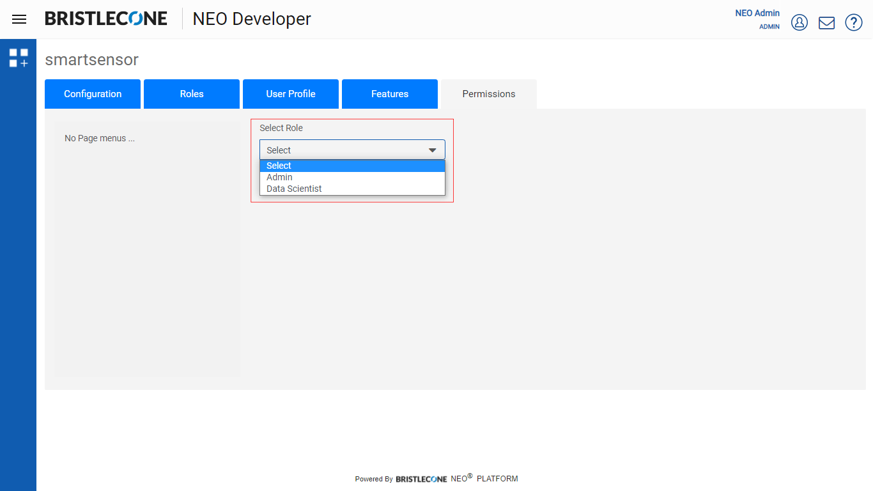Viewport: 873px width, 491px height.
Task: Click the 'No Page menus ...' text
Action: tap(100, 138)
